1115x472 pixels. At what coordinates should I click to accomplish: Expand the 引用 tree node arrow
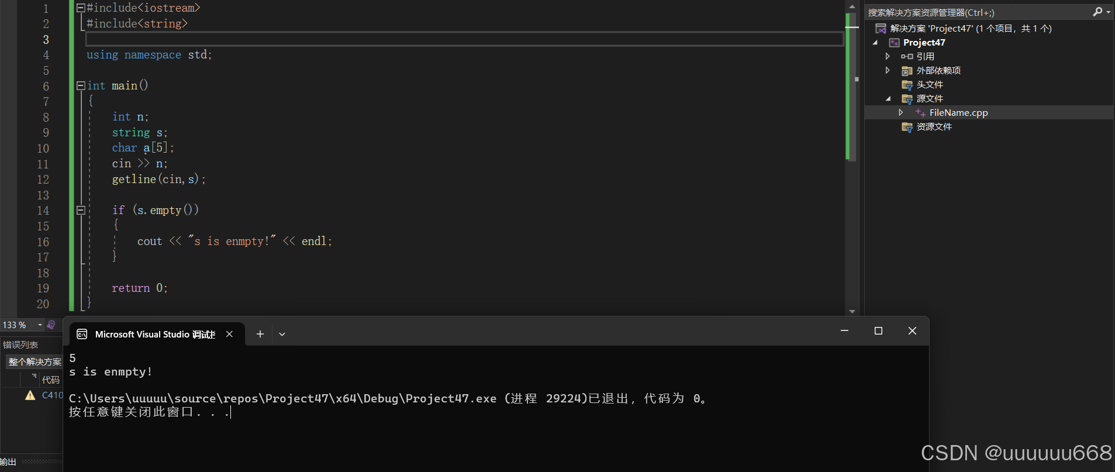[888, 56]
